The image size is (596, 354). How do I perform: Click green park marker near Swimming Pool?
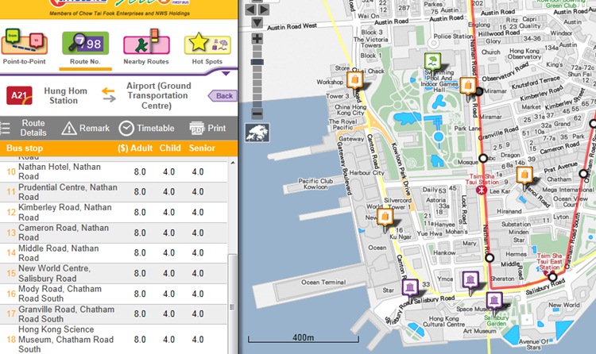click(432, 63)
